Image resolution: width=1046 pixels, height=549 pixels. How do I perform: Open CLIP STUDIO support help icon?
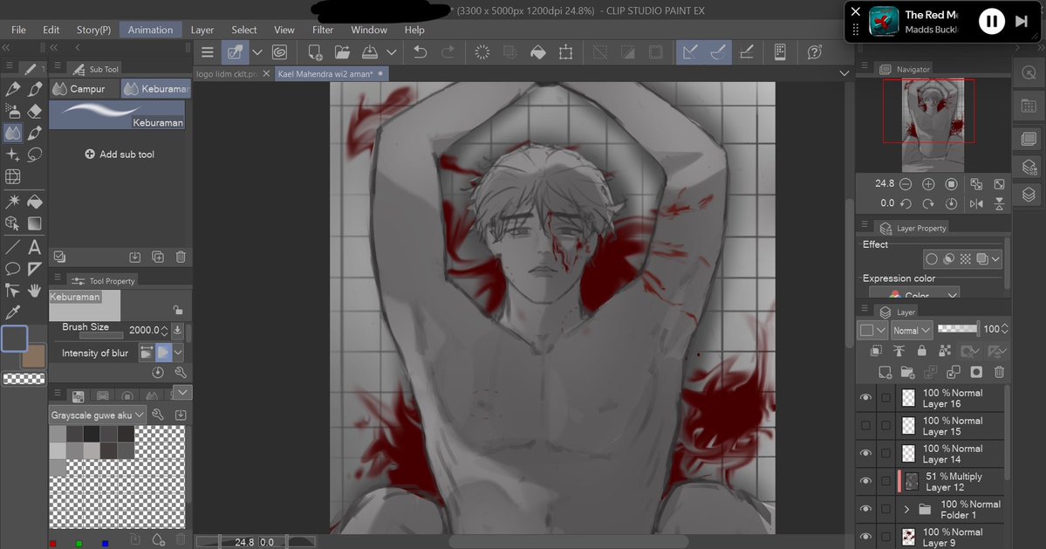(815, 52)
